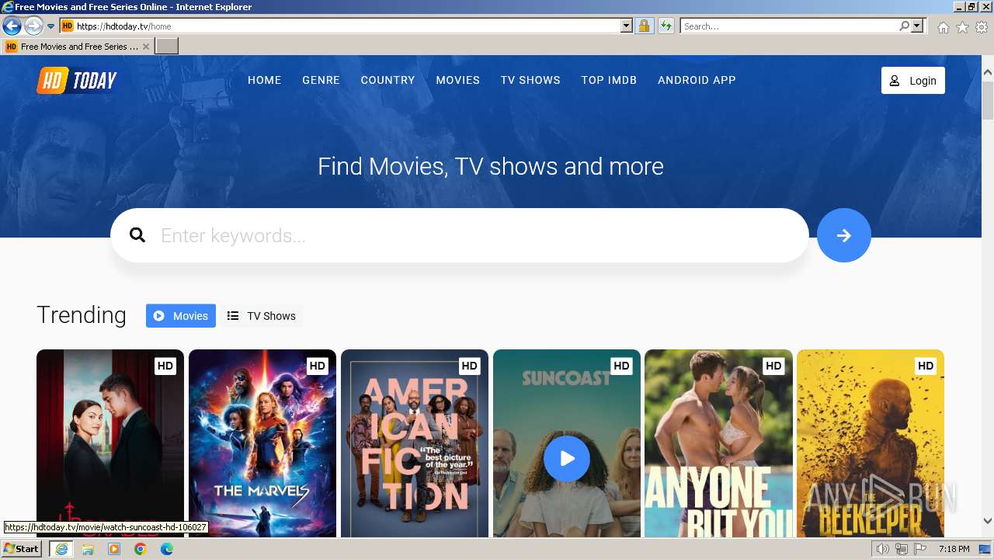Select the Free Movies and Free Series tab
This screenshot has height=559, width=994.
click(78, 47)
